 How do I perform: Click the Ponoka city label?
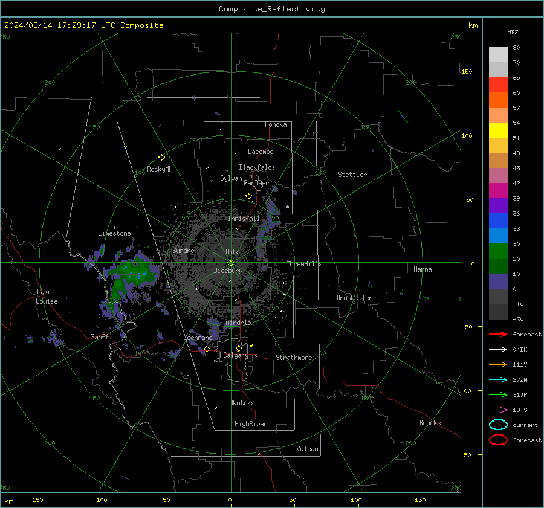coord(276,124)
